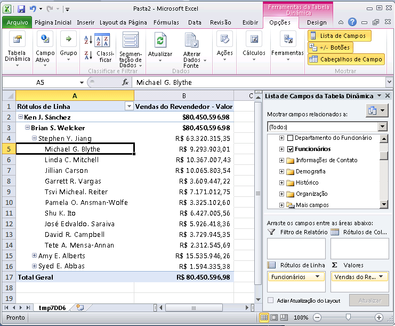
Task: Click the Atualizar refresh icon
Action: coord(160,41)
